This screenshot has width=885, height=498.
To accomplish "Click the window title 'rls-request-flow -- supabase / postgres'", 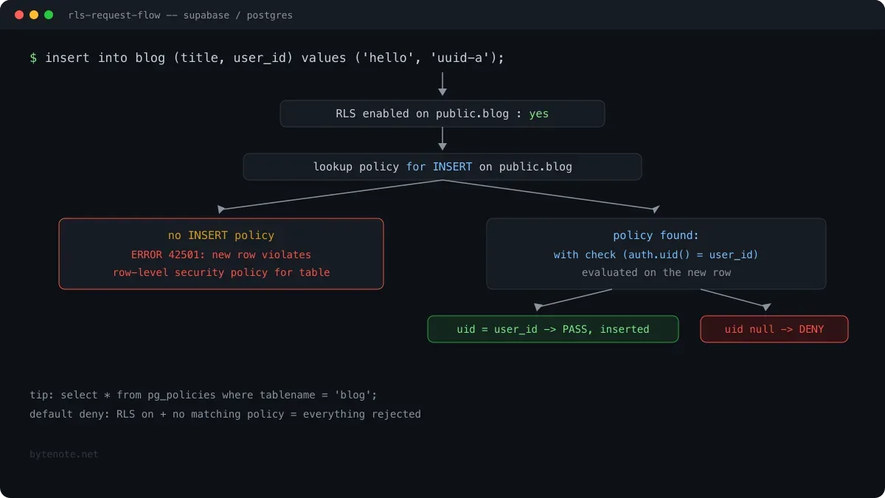I will click(180, 15).
